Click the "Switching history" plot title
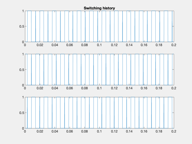The width and height of the screenshot is (192, 144). [99, 8]
